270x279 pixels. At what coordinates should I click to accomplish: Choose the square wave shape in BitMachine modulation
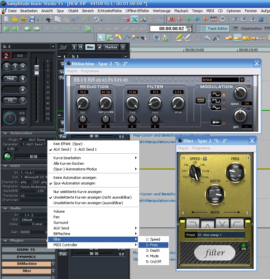[216, 101]
